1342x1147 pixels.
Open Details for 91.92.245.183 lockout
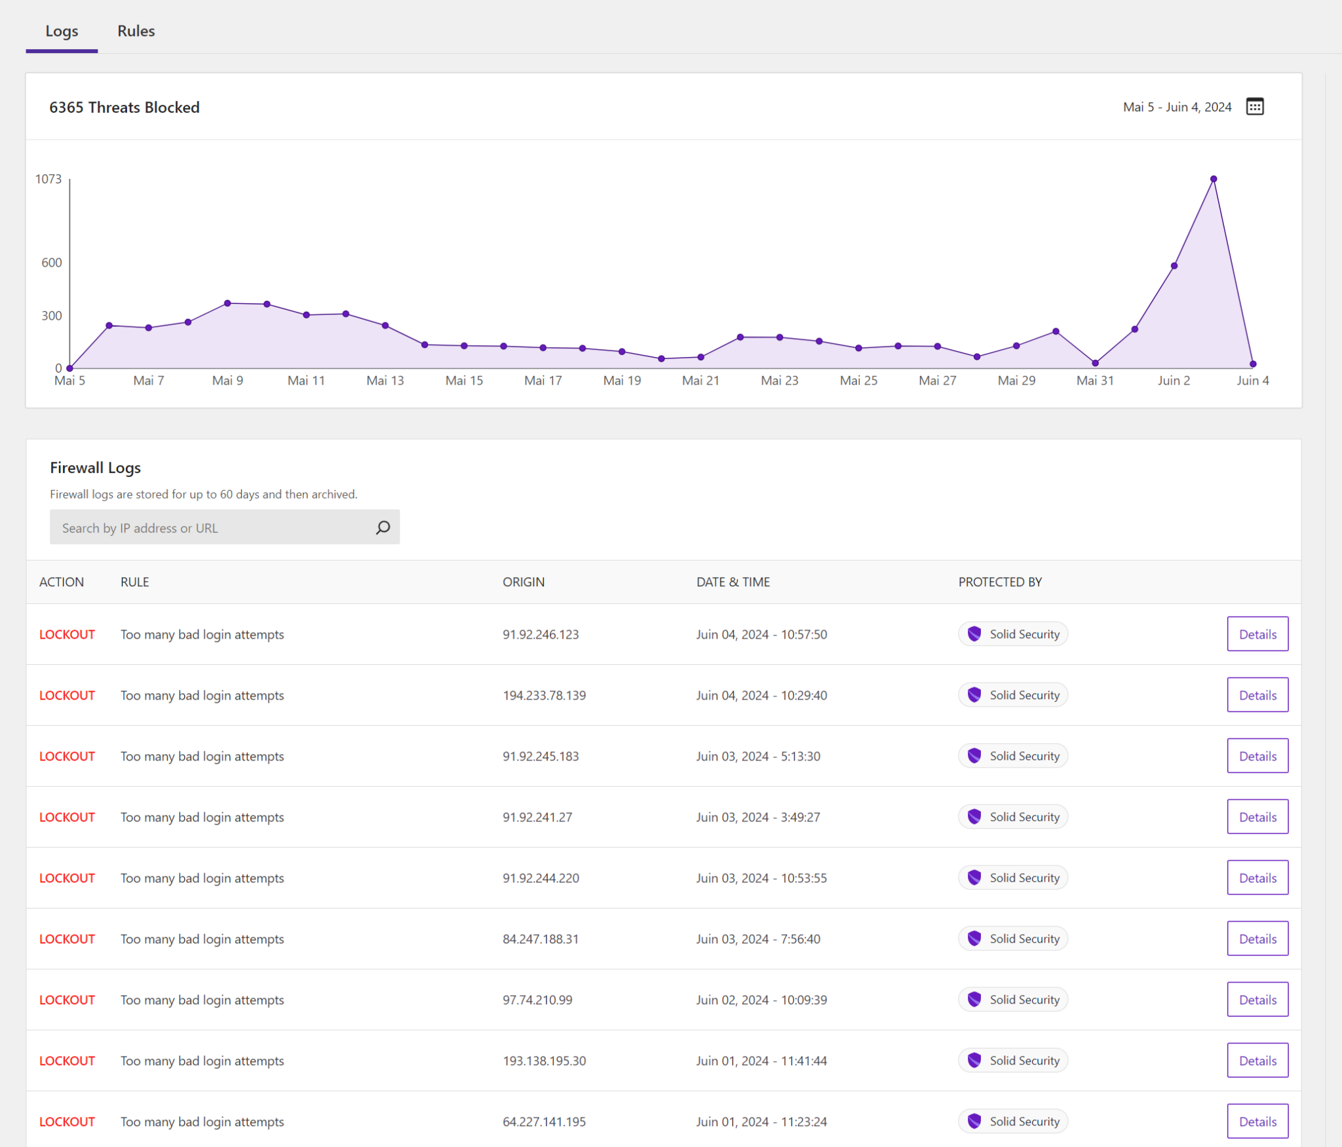coord(1257,755)
